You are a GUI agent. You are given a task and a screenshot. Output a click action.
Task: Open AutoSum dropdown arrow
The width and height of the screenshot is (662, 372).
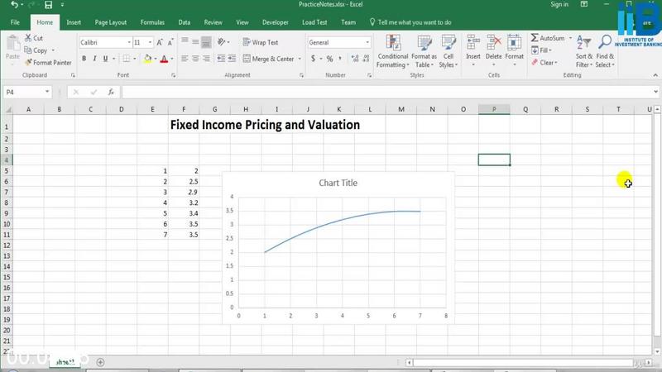[570, 38]
